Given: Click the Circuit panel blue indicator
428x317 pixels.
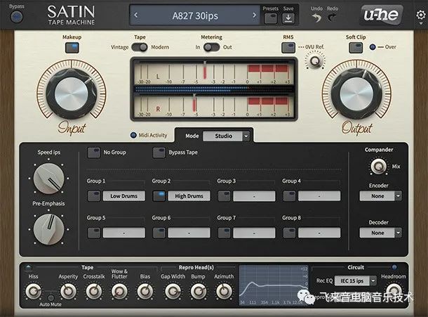Looking at the screenshot, I should pyautogui.click(x=394, y=266).
